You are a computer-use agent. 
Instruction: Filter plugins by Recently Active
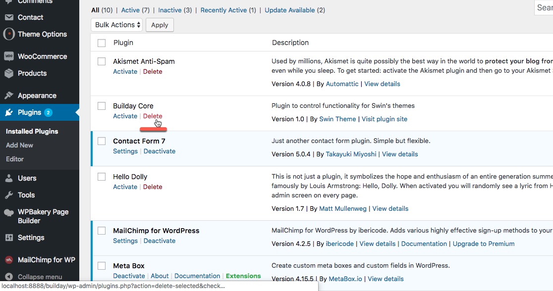point(223,10)
